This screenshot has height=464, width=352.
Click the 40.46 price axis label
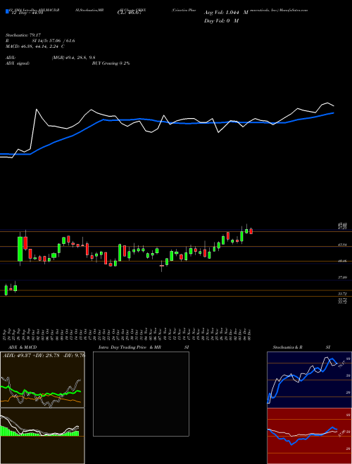(x=343, y=261)
